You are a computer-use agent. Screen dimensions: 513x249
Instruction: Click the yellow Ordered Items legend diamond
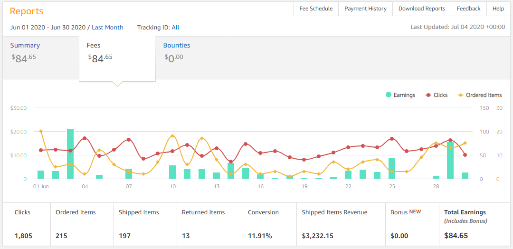(460, 95)
